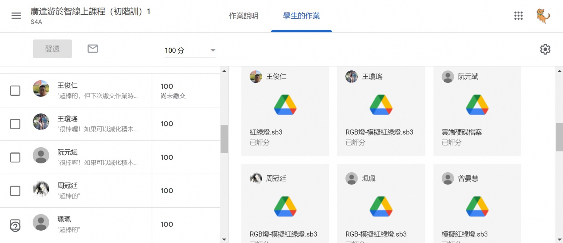Click the 發還 return button
This screenshot has width=563, height=243.
[x=52, y=49]
